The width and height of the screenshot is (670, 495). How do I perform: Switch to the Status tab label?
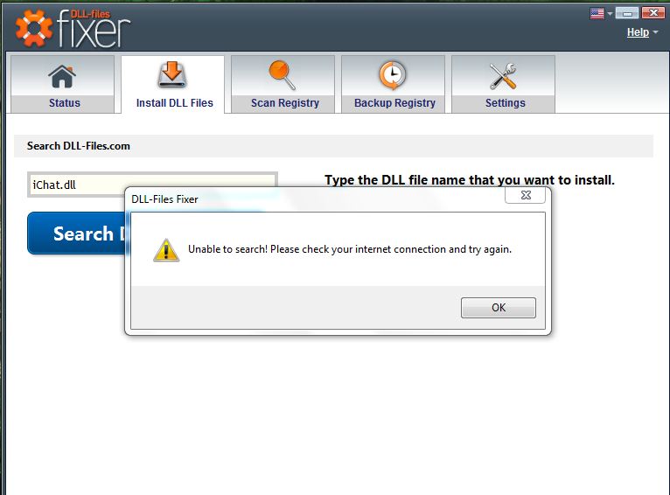tap(65, 103)
